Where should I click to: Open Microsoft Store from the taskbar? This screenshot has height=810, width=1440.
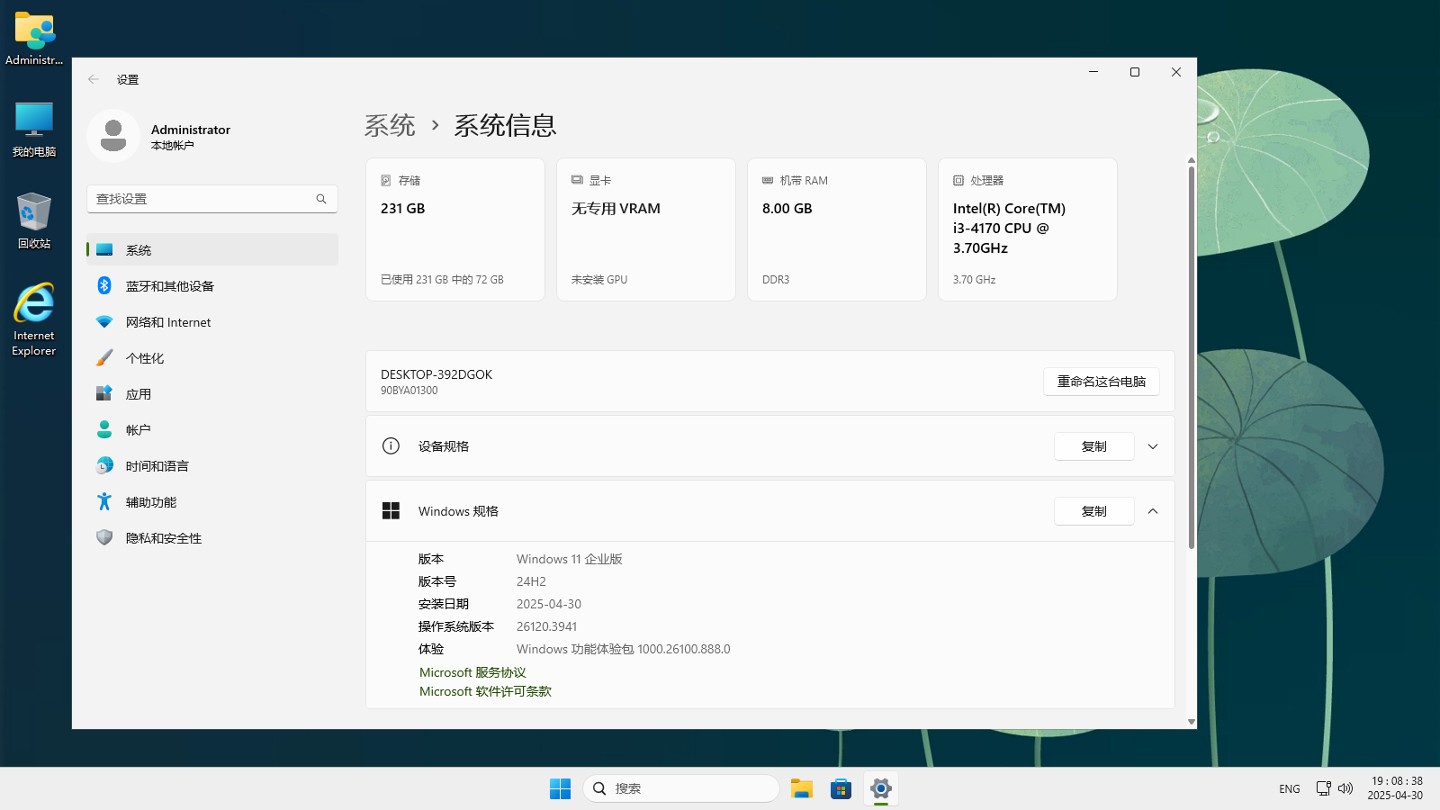[841, 788]
